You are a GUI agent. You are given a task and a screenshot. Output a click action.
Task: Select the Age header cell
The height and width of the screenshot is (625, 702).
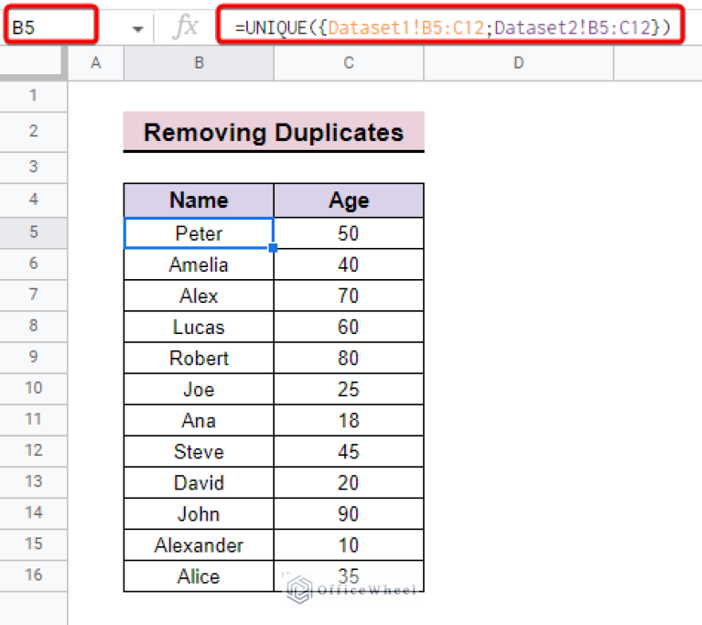tap(348, 200)
